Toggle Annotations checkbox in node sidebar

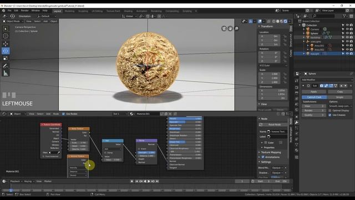pyautogui.click(x=263, y=157)
